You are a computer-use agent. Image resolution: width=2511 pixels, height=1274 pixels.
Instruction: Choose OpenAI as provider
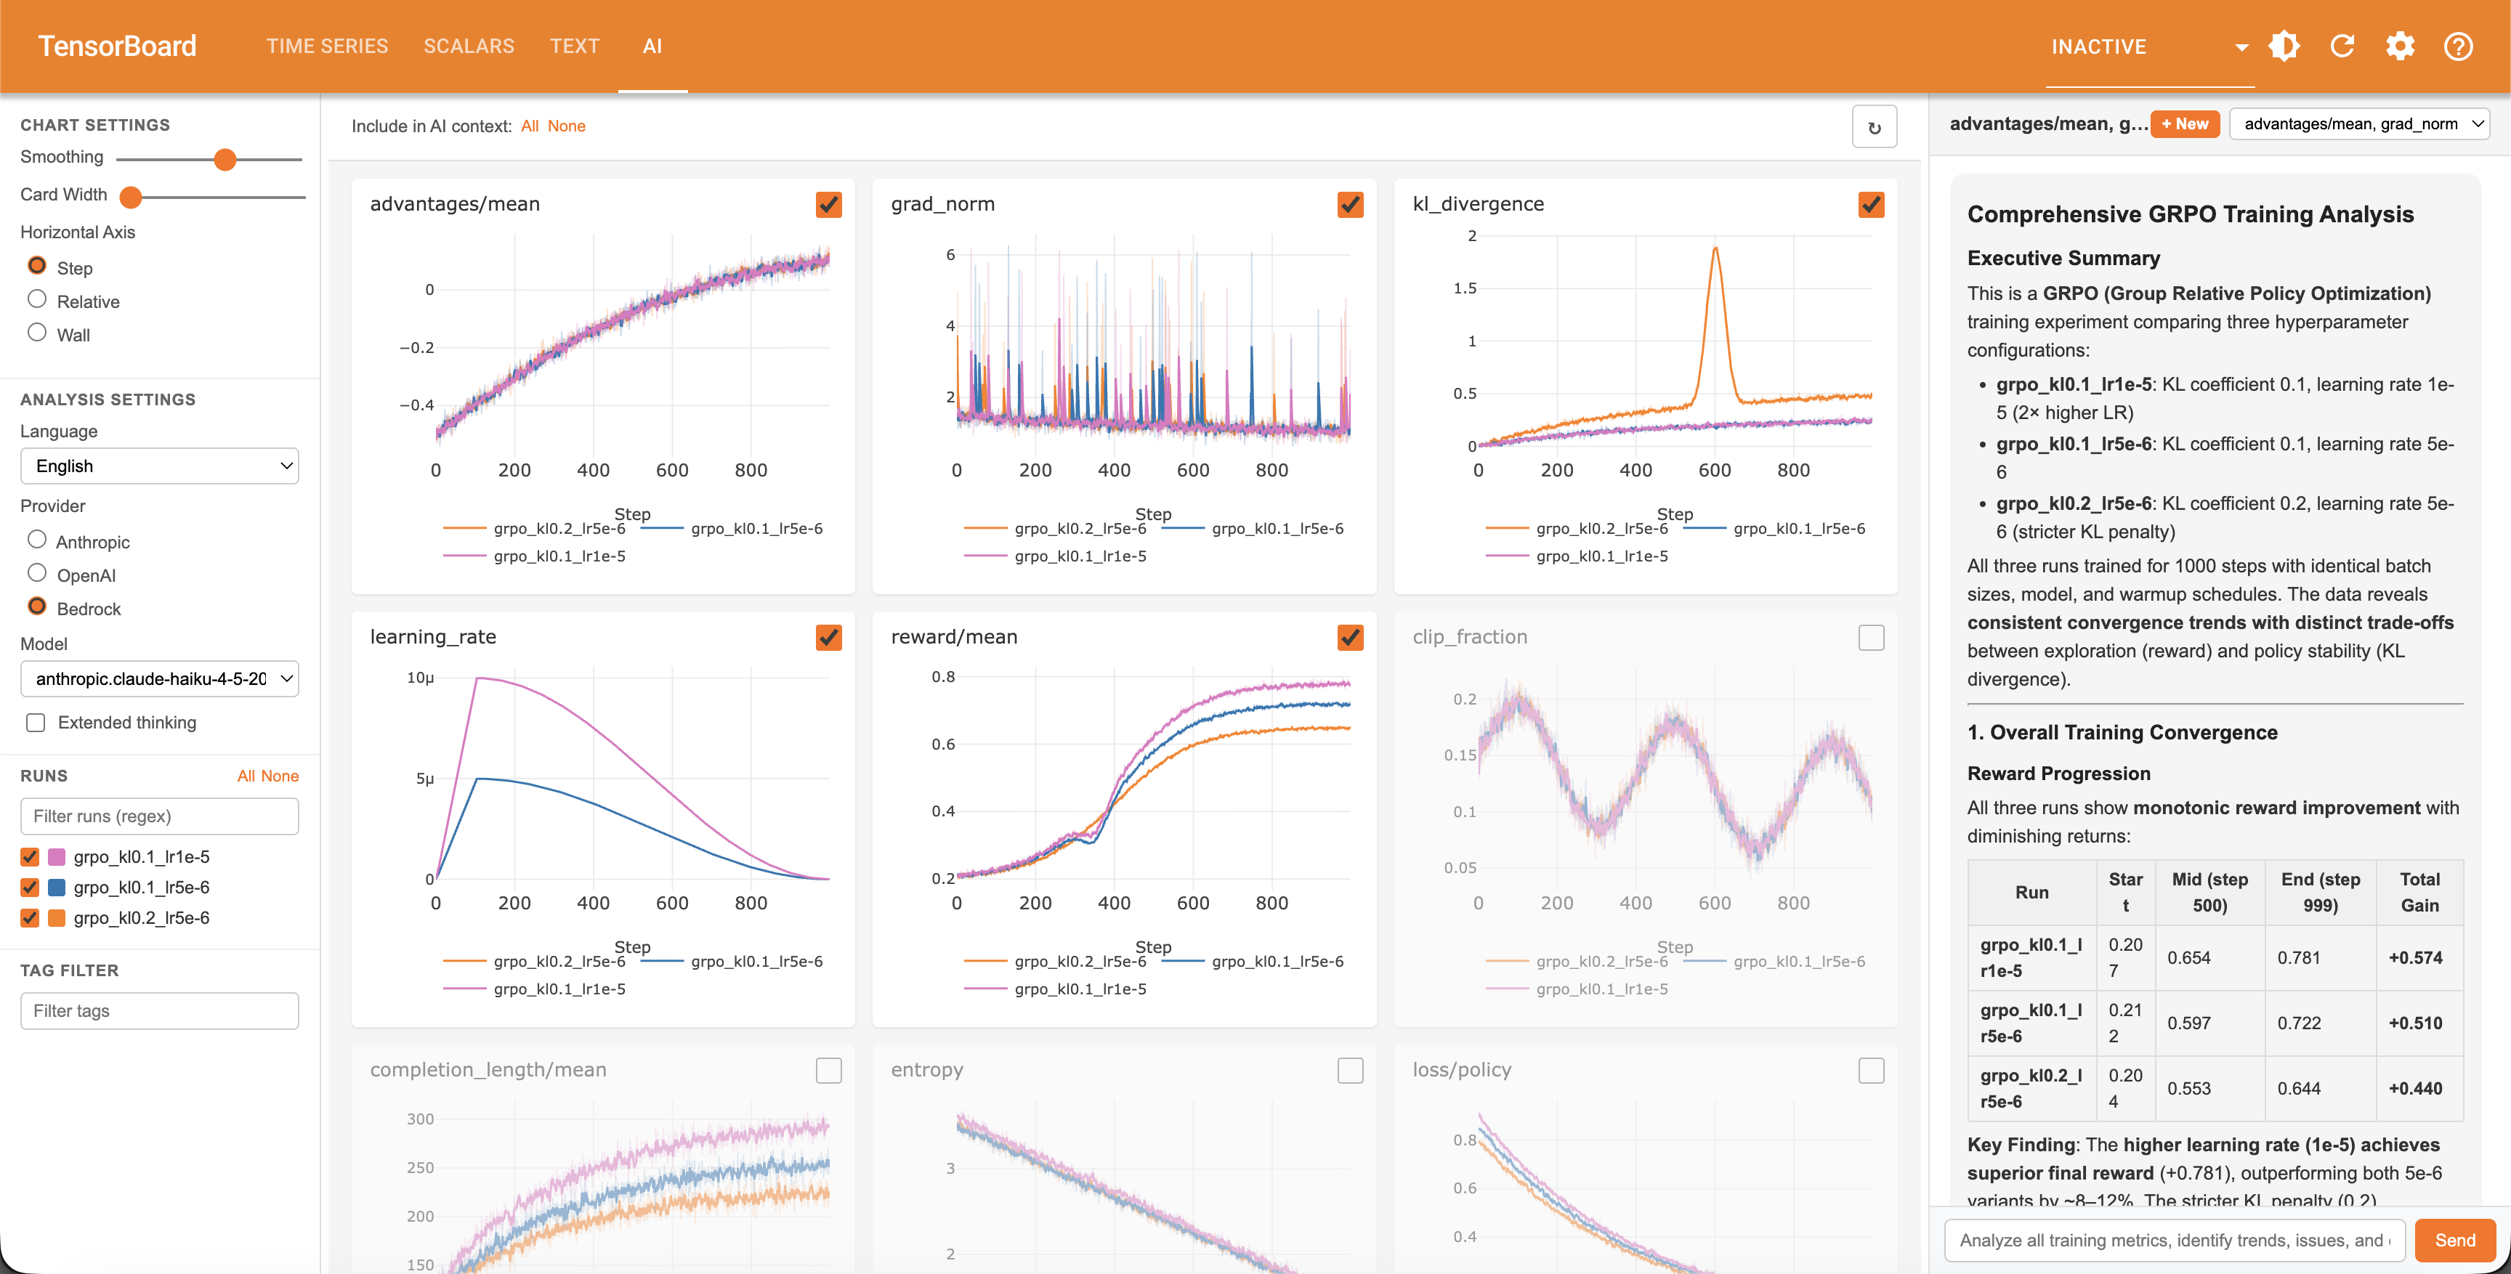pos(37,573)
